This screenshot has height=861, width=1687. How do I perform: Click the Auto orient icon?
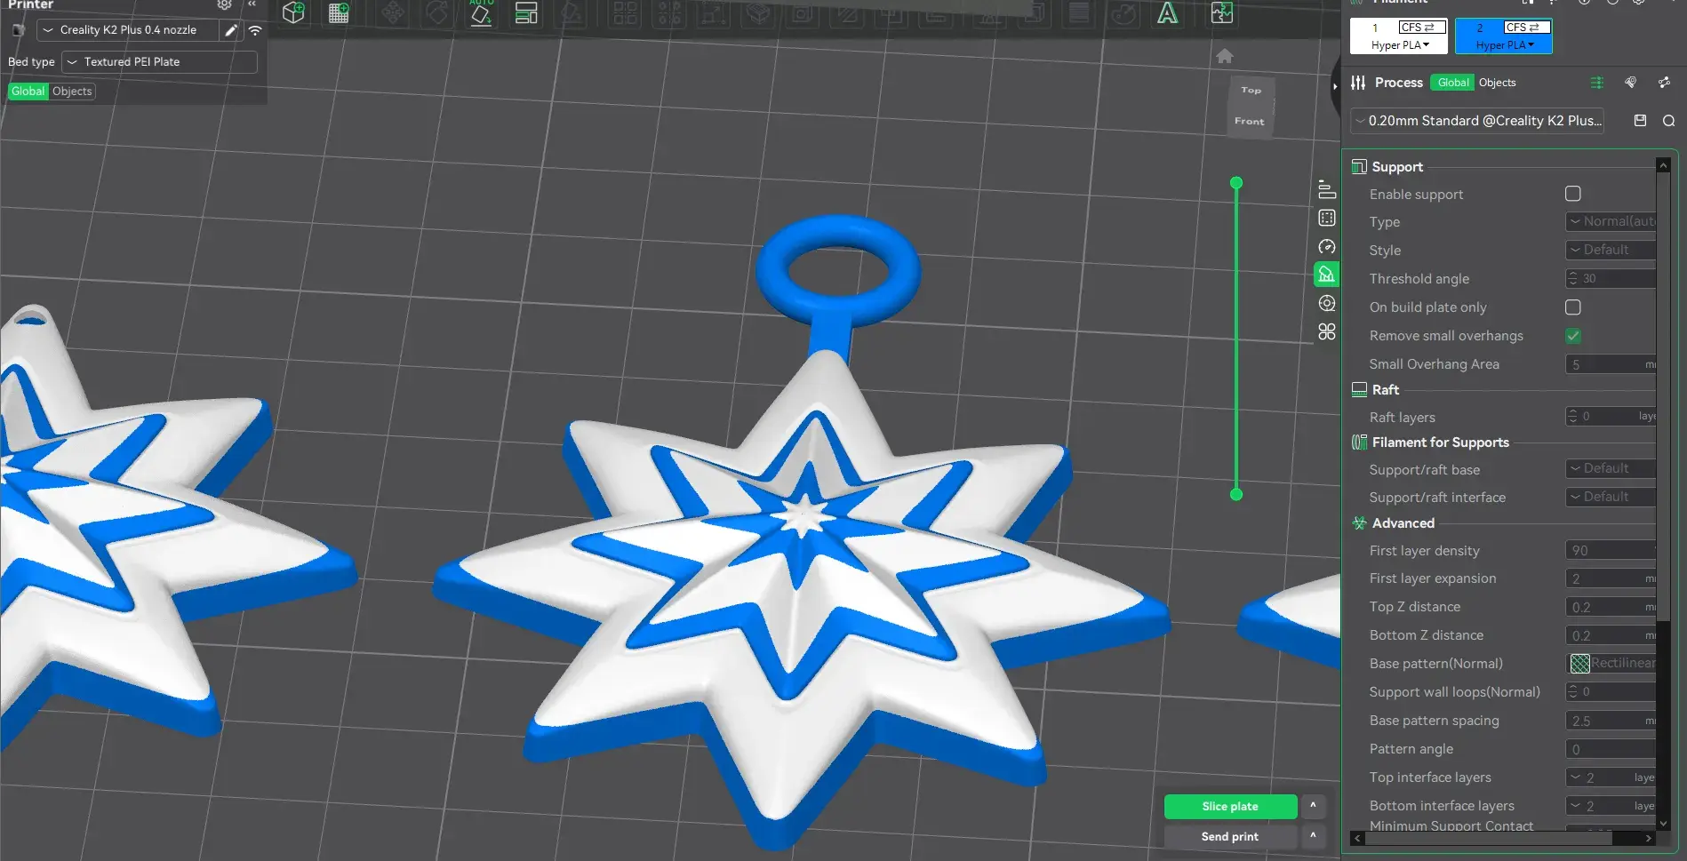[x=481, y=12]
